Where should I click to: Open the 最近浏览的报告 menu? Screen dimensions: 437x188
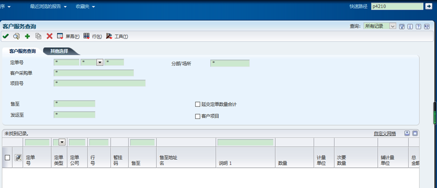coord(48,7)
